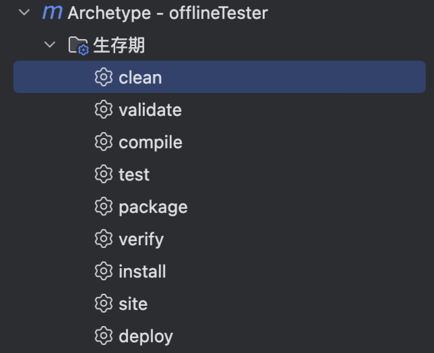
Task: Click the gear icon beside test
Action: [103, 174]
